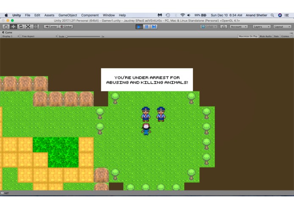This screenshot has height=209, width=294.
Task: Open Notification Center icon
Action: coord(287,15)
